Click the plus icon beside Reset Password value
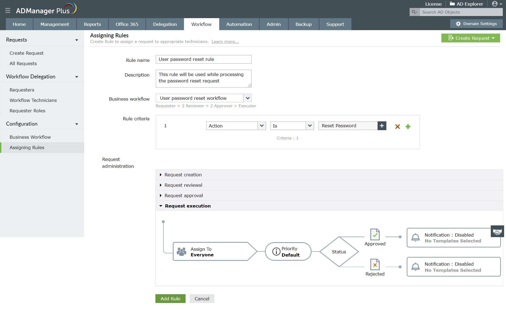Viewport: 506px width, 311px height. pyautogui.click(x=382, y=126)
